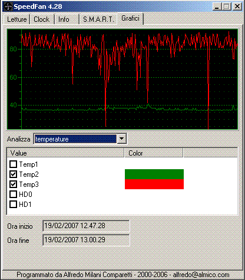
Task: Select the Grafici tab
Action: (x=130, y=18)
